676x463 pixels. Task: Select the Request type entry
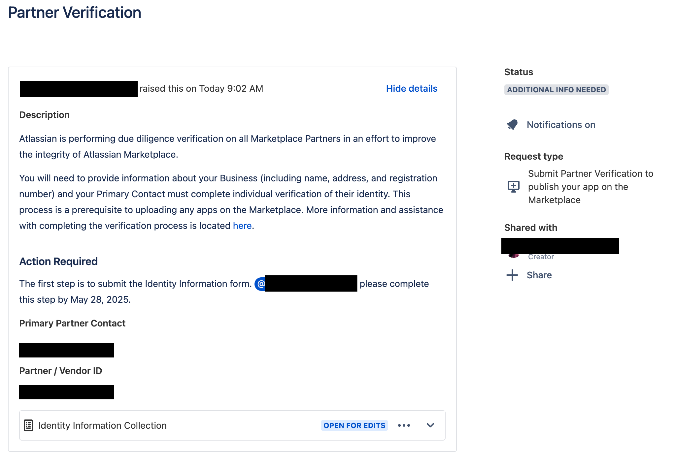tap(591, 187)
